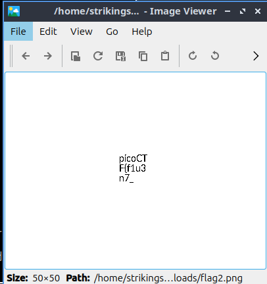The width and height of the screenshot is (267, 284).
Task: Expand hidden toolbar items chevron
Action: [x=256, y=56]
